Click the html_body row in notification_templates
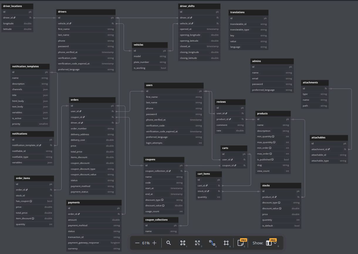Screen dimensions: 358x254 point(30,101)
